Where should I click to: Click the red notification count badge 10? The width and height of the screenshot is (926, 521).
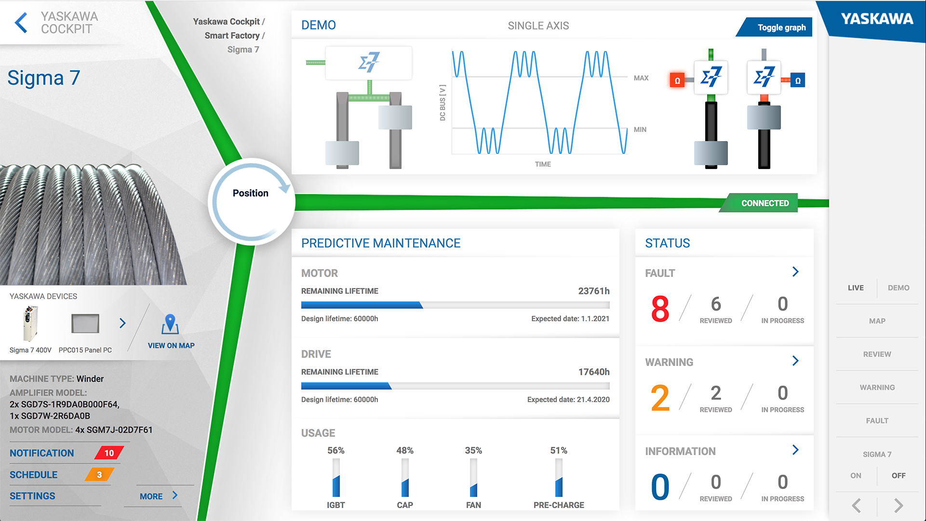click(x=109, y=453)
